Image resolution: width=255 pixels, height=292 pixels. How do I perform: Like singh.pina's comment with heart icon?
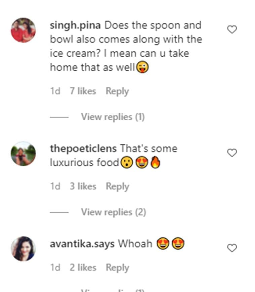coord(232,30)
